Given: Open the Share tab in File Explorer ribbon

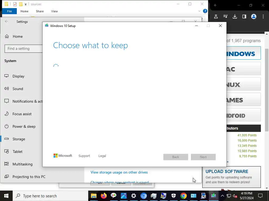Looking at the screenshot, I should (40, 11).
